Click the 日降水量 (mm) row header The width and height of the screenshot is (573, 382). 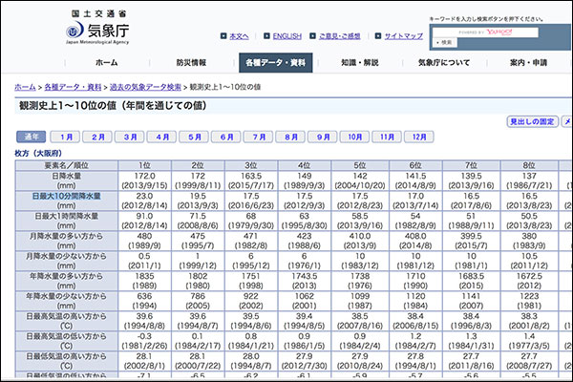click(67, 180)
